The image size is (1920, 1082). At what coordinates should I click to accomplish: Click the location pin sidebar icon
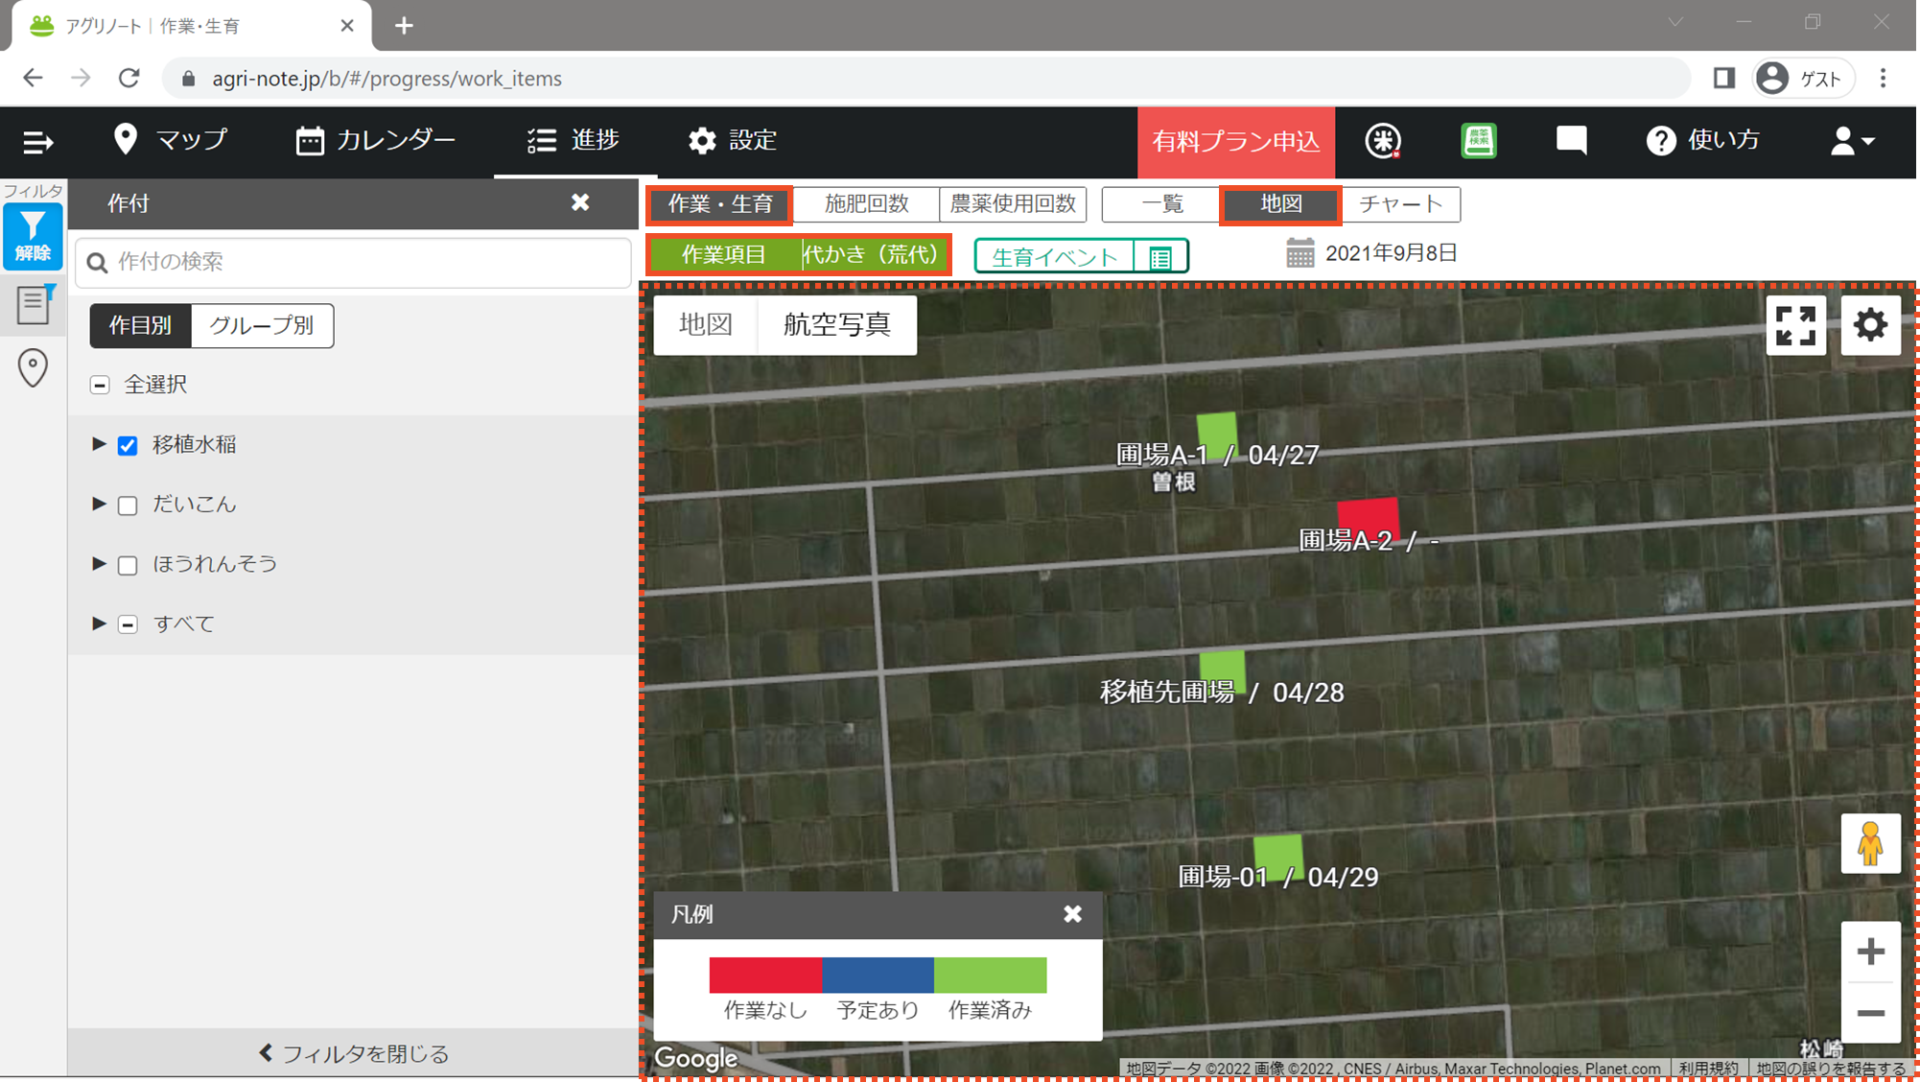click(x=33, y=367)
